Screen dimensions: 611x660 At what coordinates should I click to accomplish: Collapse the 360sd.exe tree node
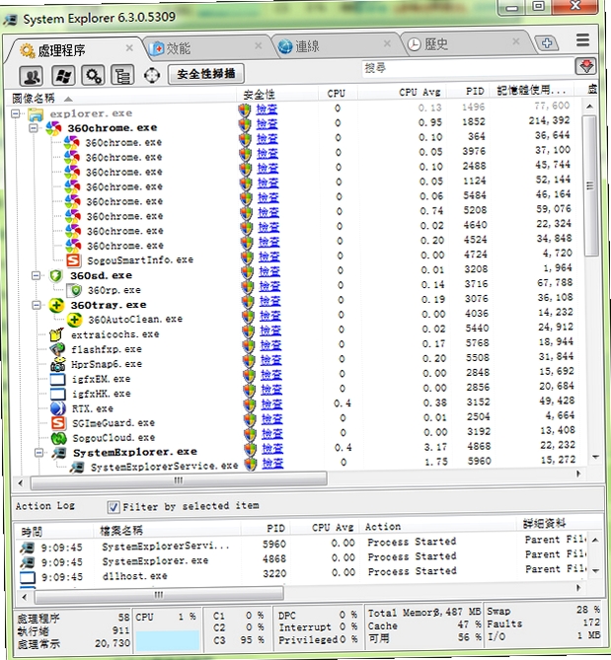pos(37,275)
